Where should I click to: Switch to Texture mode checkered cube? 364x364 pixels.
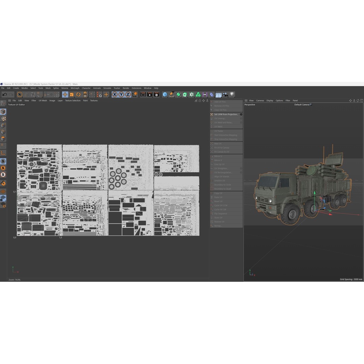click(3, 118)
